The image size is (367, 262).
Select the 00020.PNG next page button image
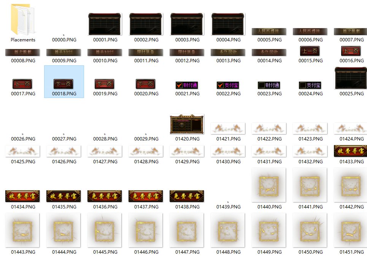146,84
